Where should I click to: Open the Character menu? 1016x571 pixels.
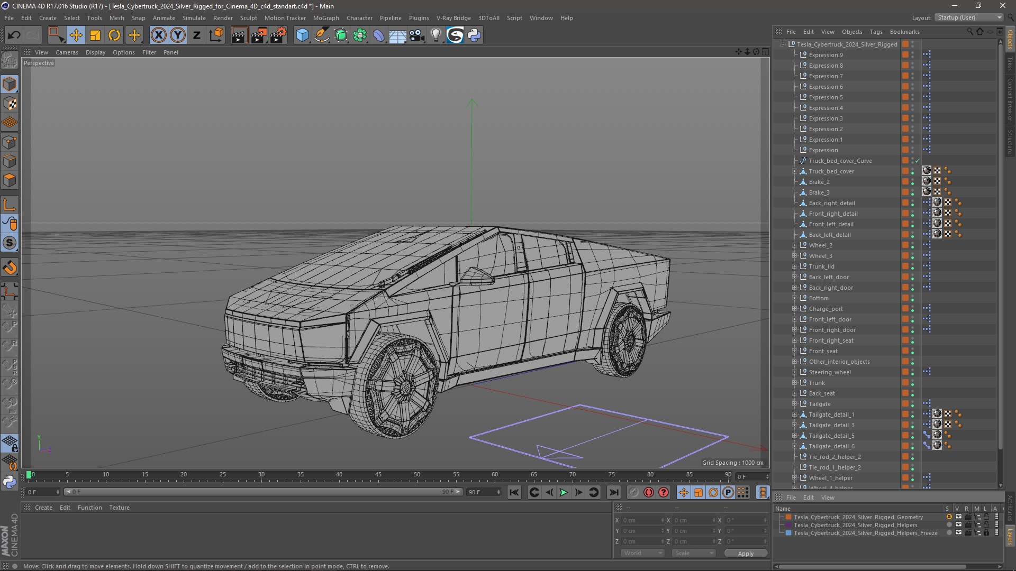359,17
